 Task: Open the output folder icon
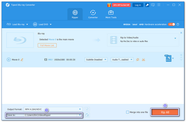(87, 115)
